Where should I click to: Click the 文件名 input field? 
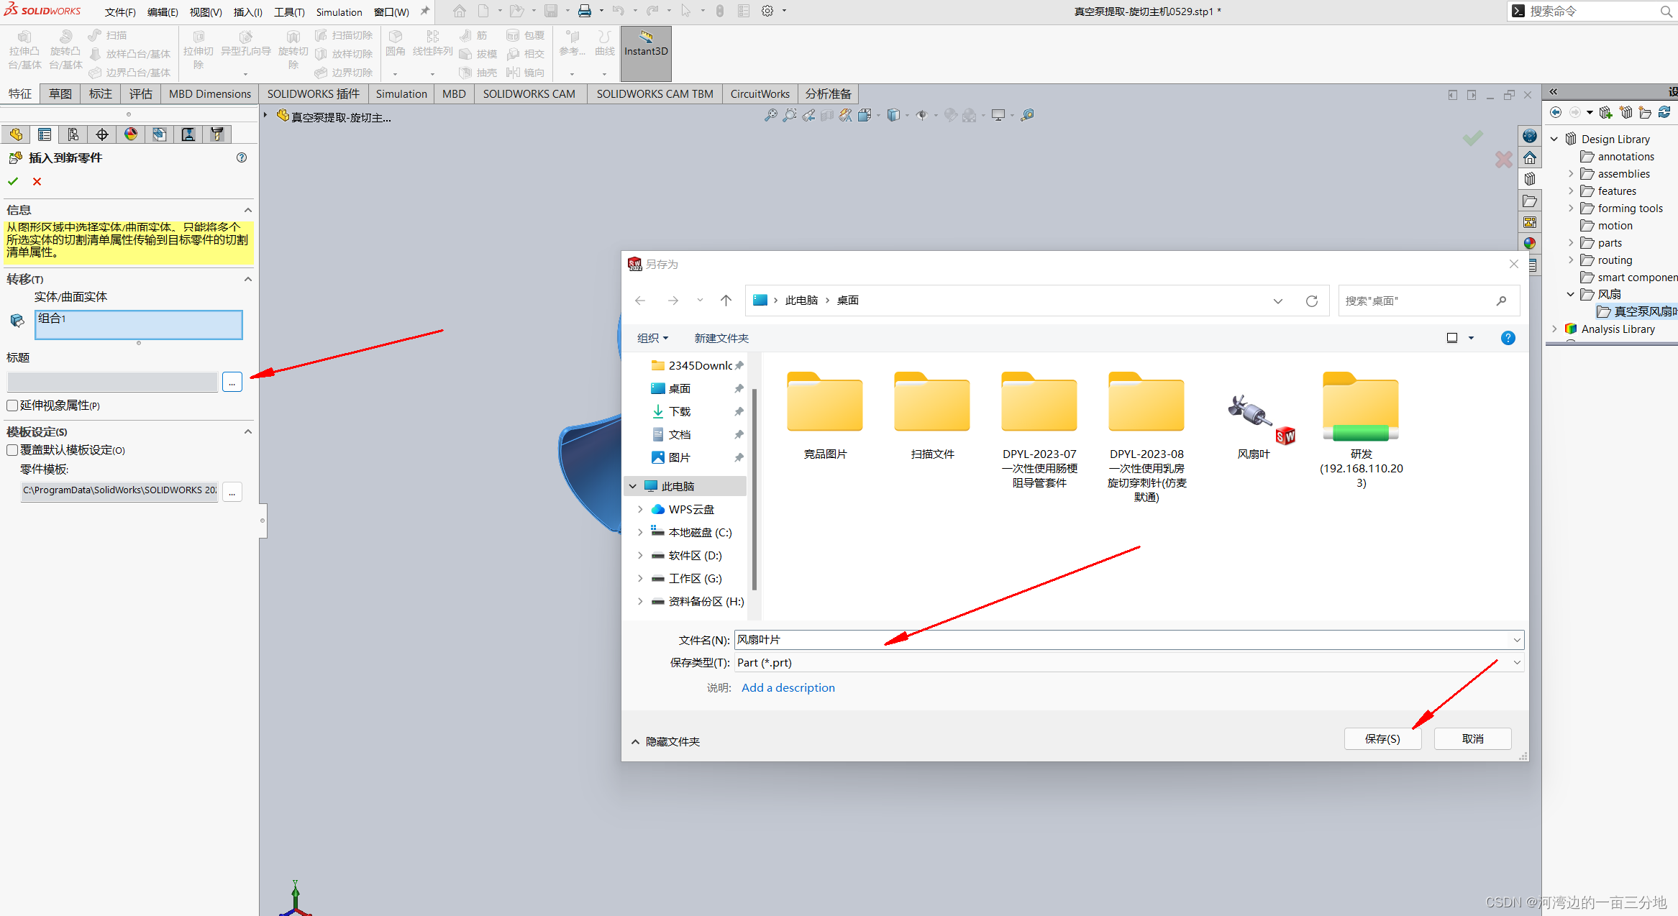[x=1122, y=639]
